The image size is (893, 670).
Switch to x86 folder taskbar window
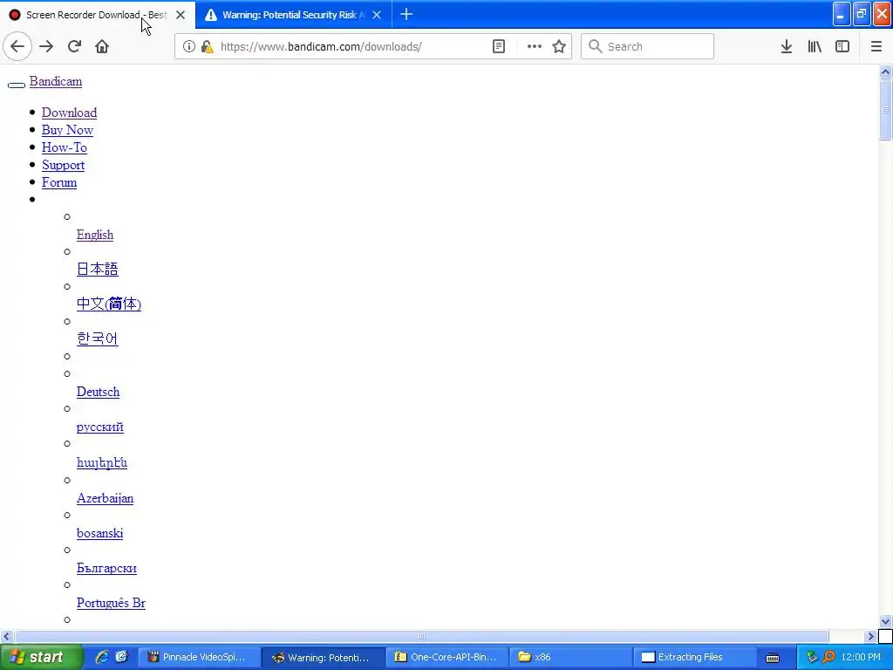(x=571, y=658)
